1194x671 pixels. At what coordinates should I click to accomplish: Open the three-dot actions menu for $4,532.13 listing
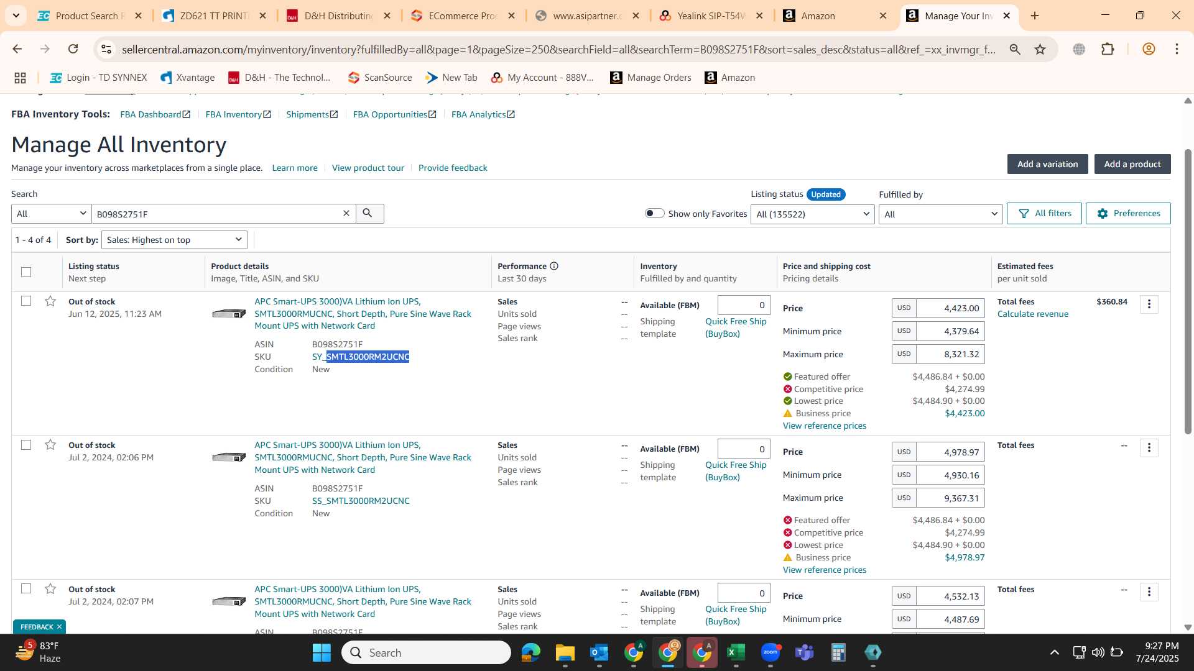pyautogui.click(x=1149, y=592)
